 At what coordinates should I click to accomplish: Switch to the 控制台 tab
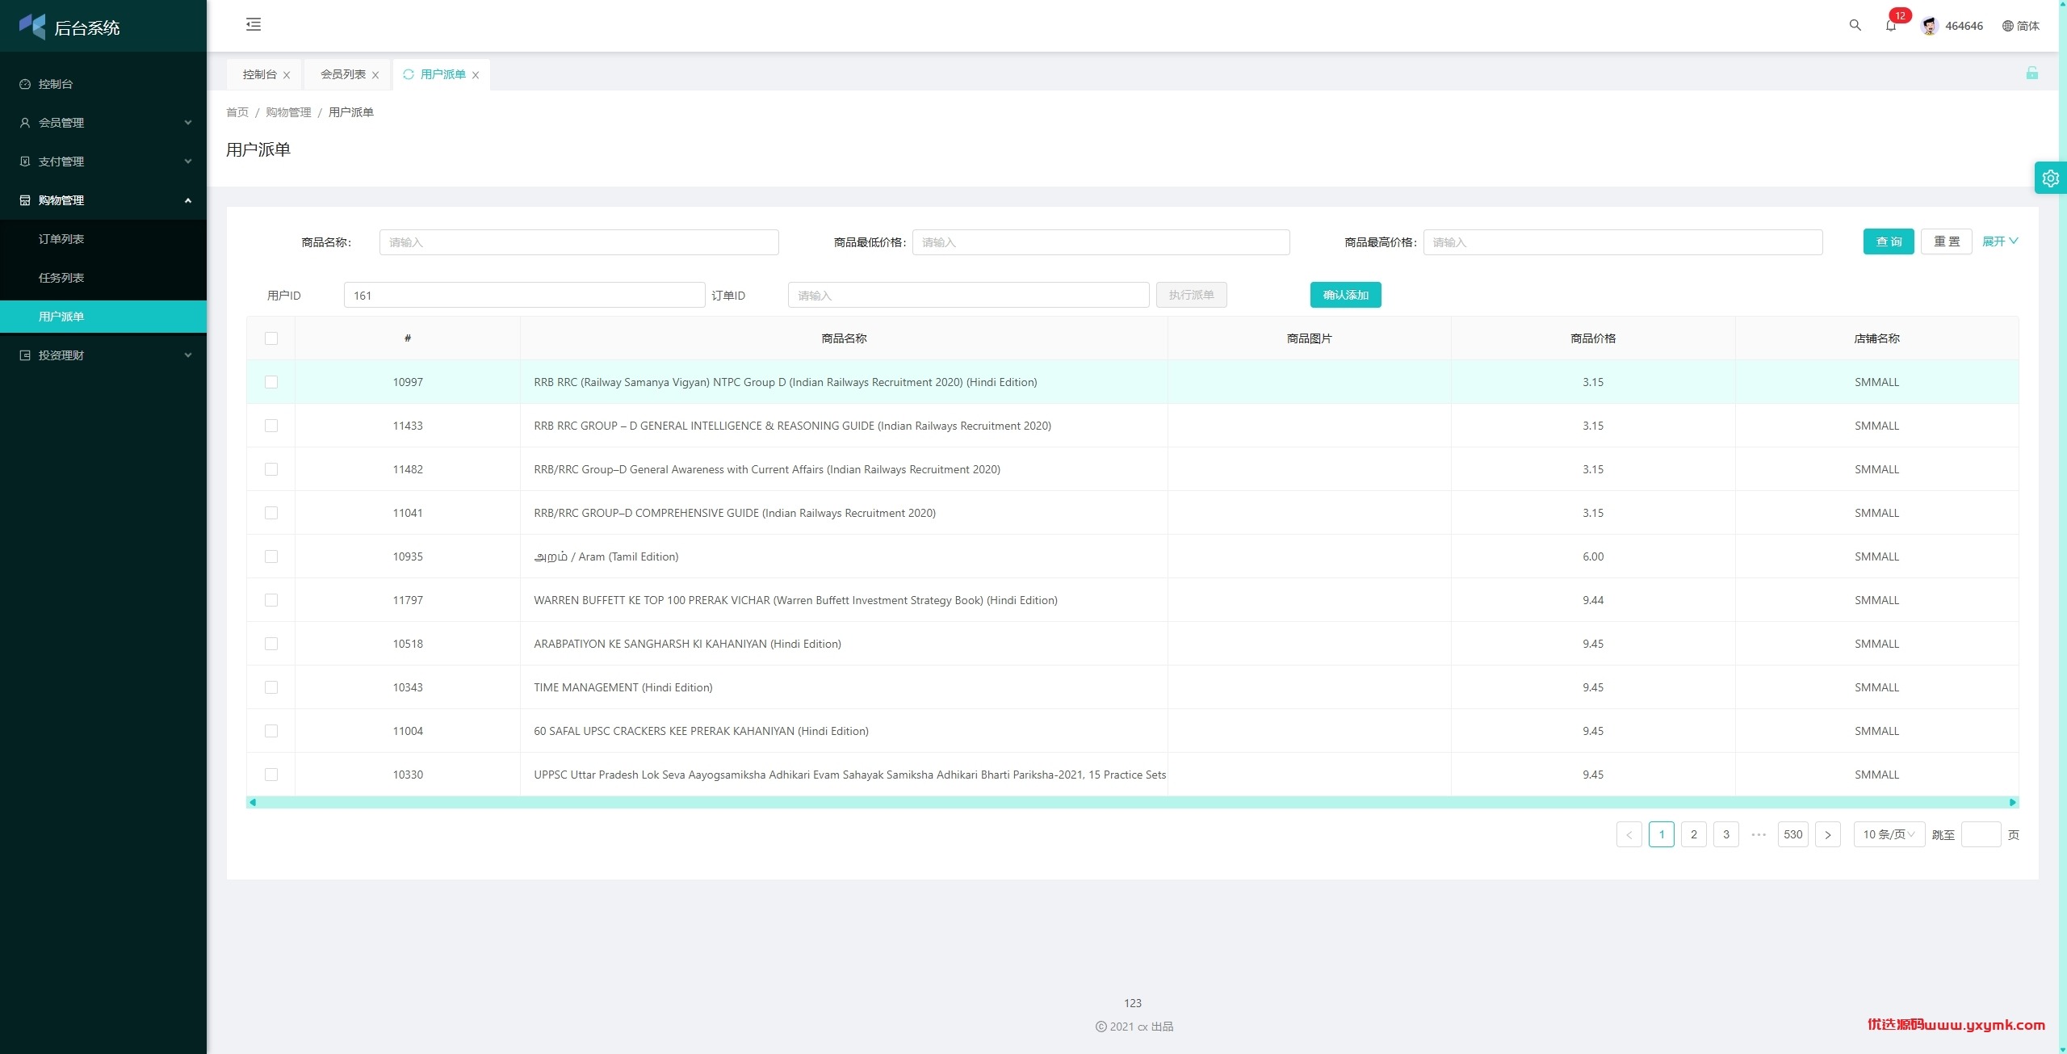click(259, 74)
